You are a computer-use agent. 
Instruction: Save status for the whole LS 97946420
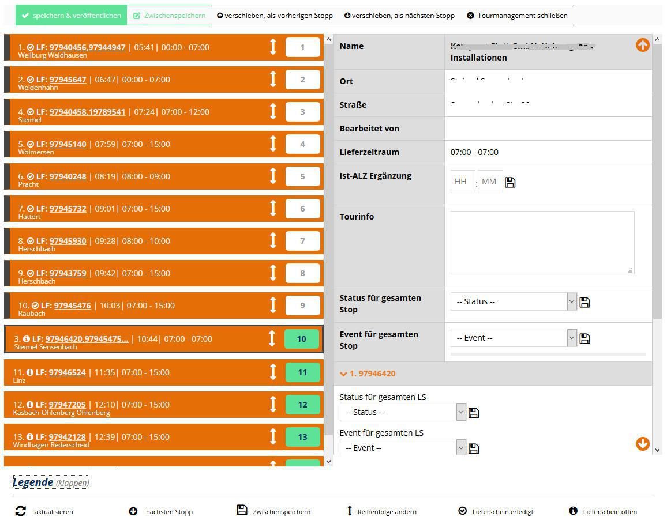[474, 413]
